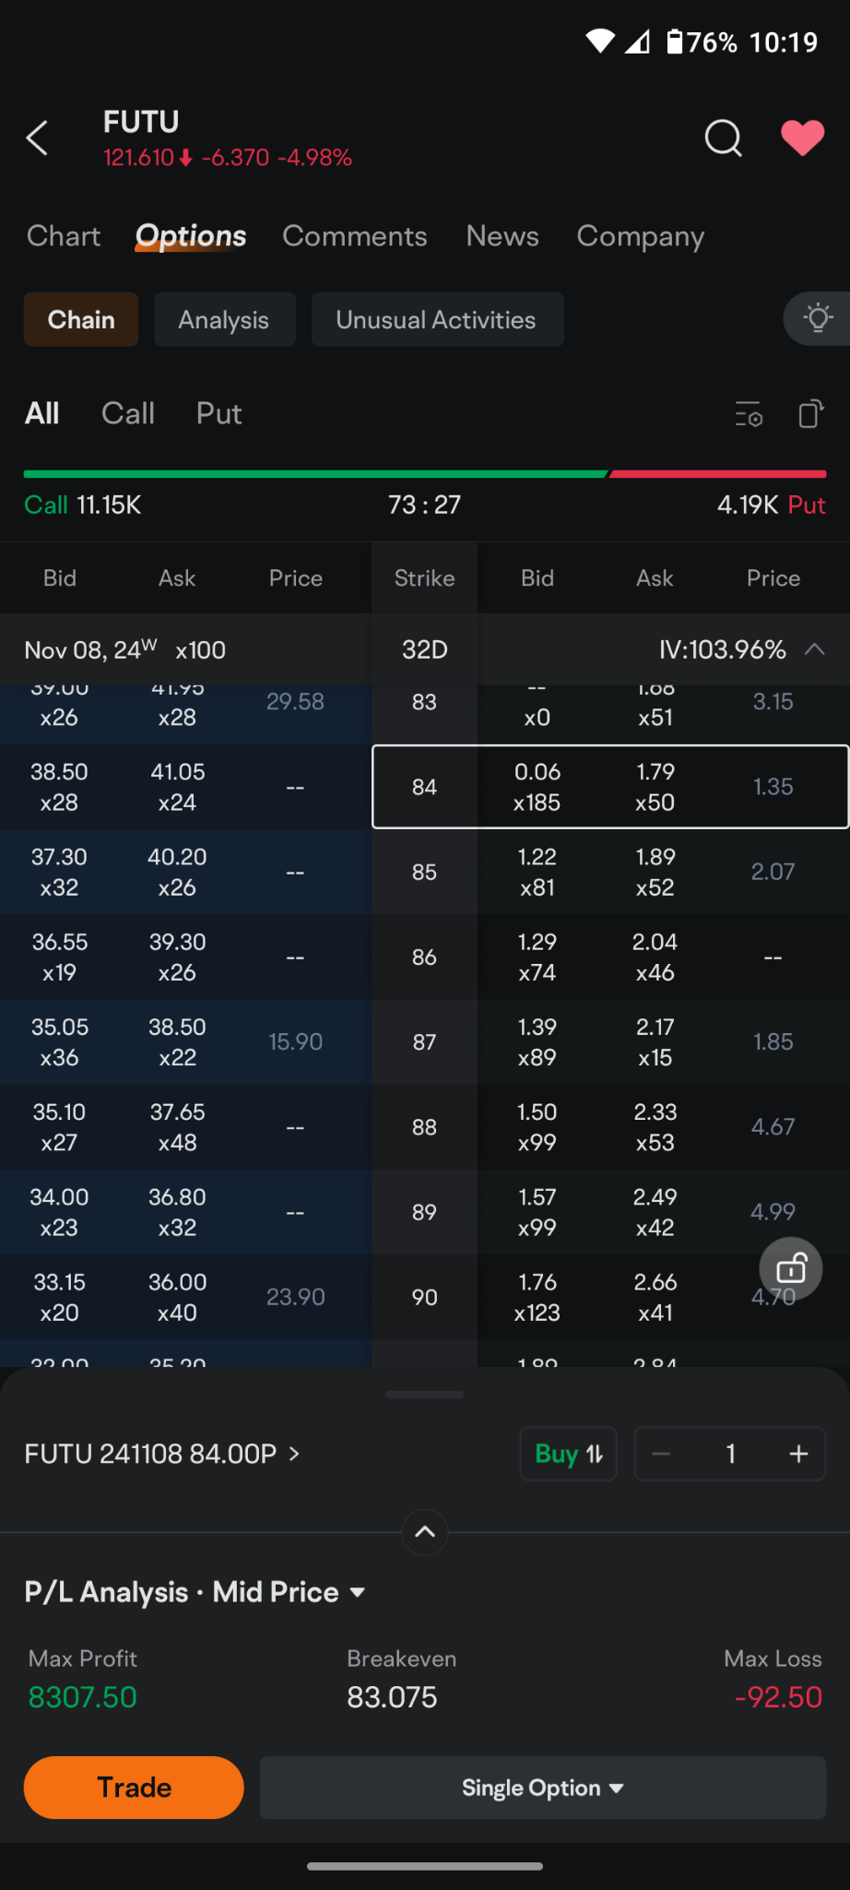Tap the lightbulb tips icon
The image size is (850, 1890).
click(x=817, y=319)
